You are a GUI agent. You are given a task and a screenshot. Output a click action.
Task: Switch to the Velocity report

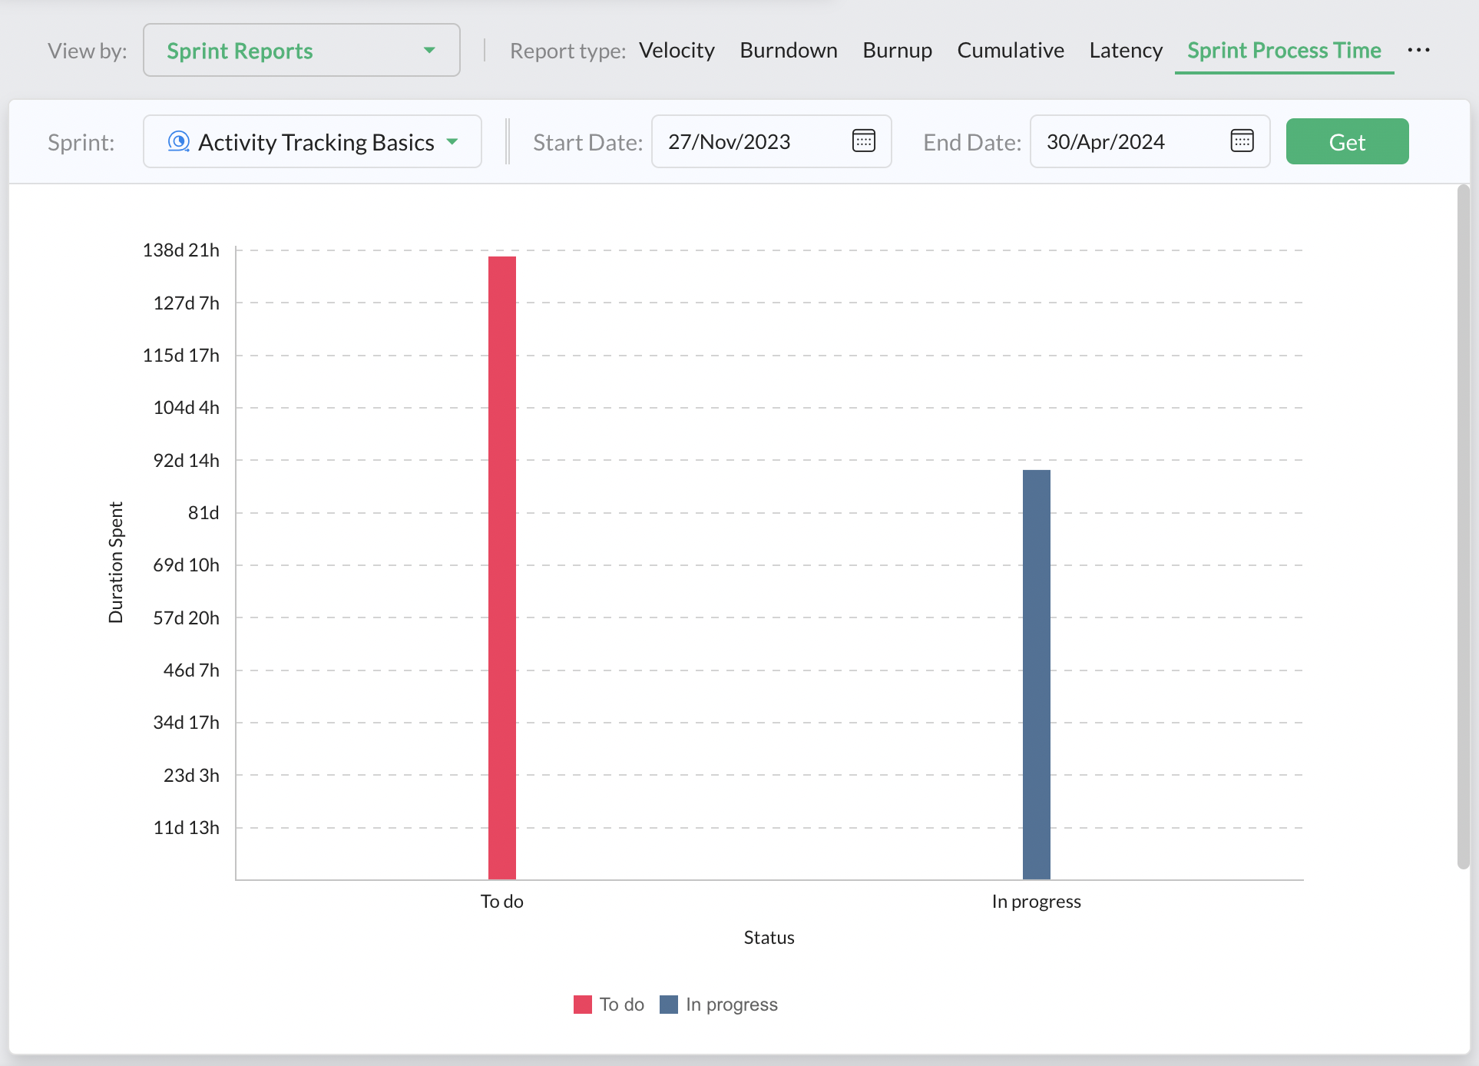(677, 51)
